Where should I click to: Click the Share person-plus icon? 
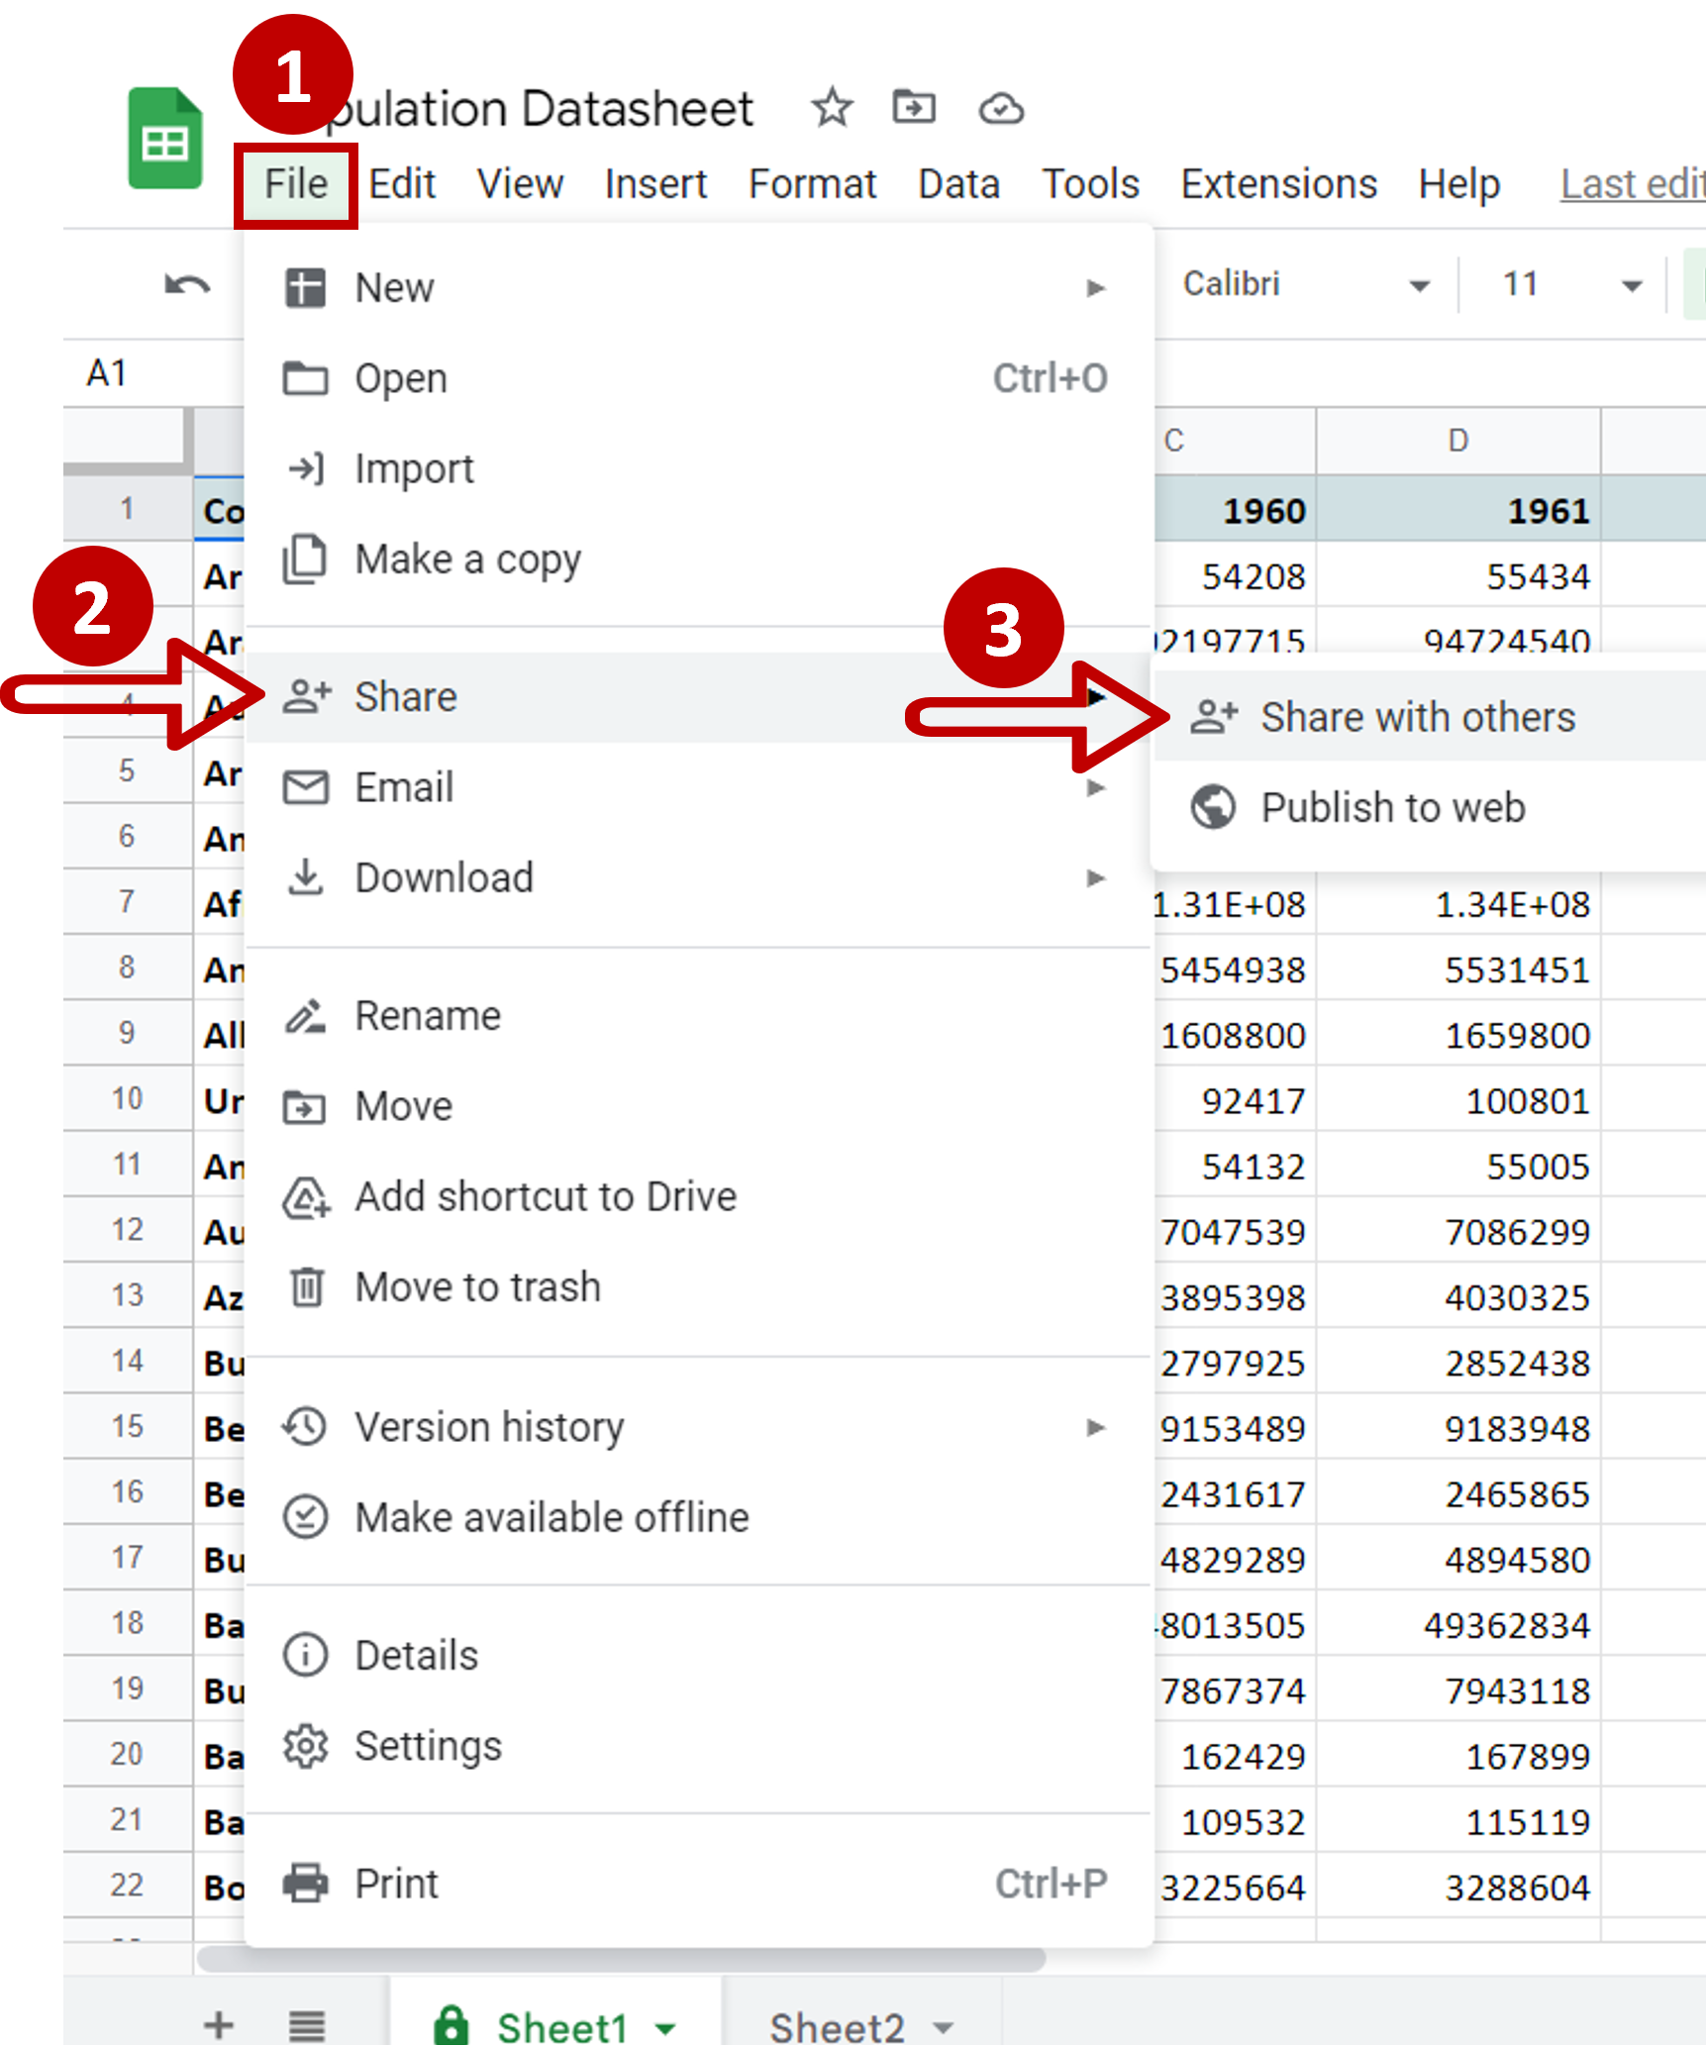point(306,696)
